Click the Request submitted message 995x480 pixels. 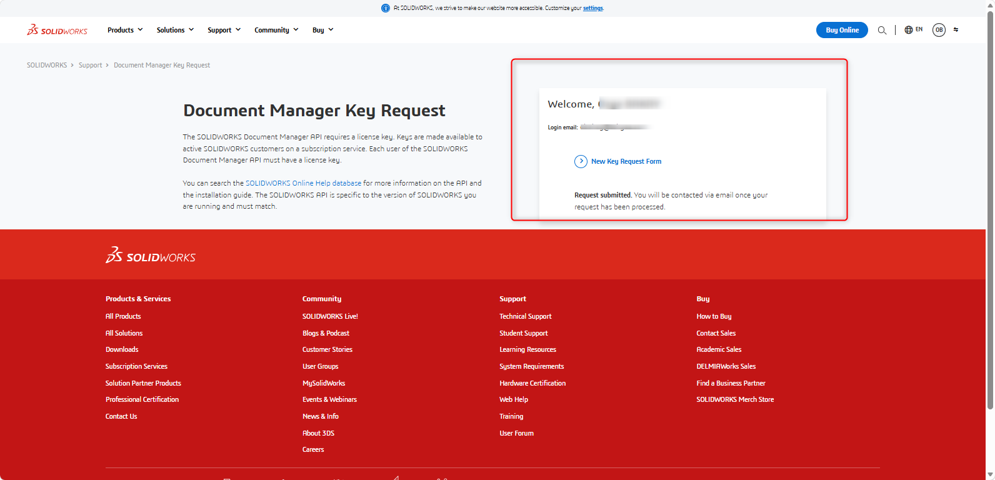point(671,201)
